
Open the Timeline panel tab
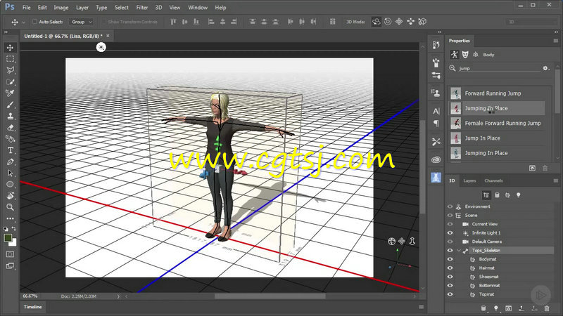32,307
